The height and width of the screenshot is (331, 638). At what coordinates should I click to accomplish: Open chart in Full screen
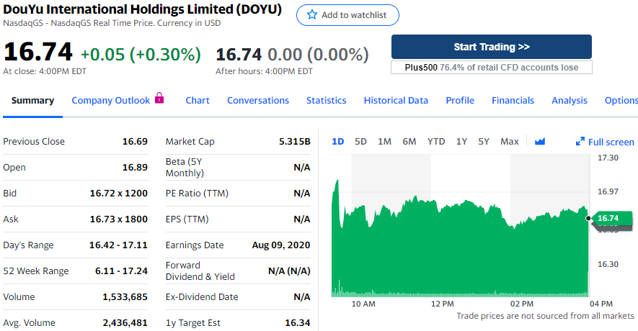point(605,142)
